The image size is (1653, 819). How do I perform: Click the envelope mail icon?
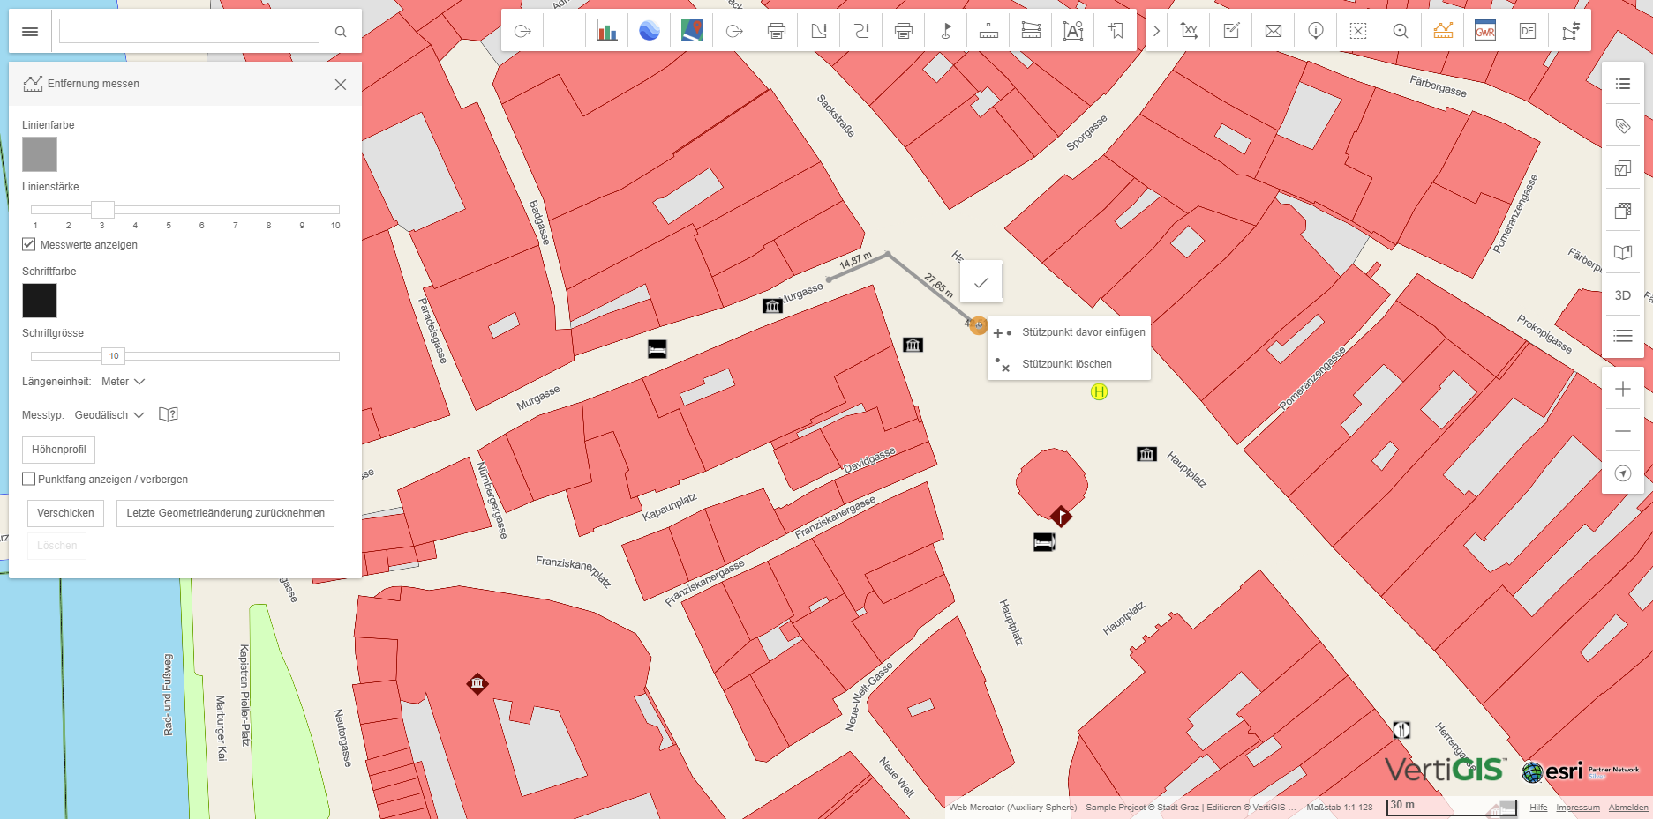point(1274,31)
